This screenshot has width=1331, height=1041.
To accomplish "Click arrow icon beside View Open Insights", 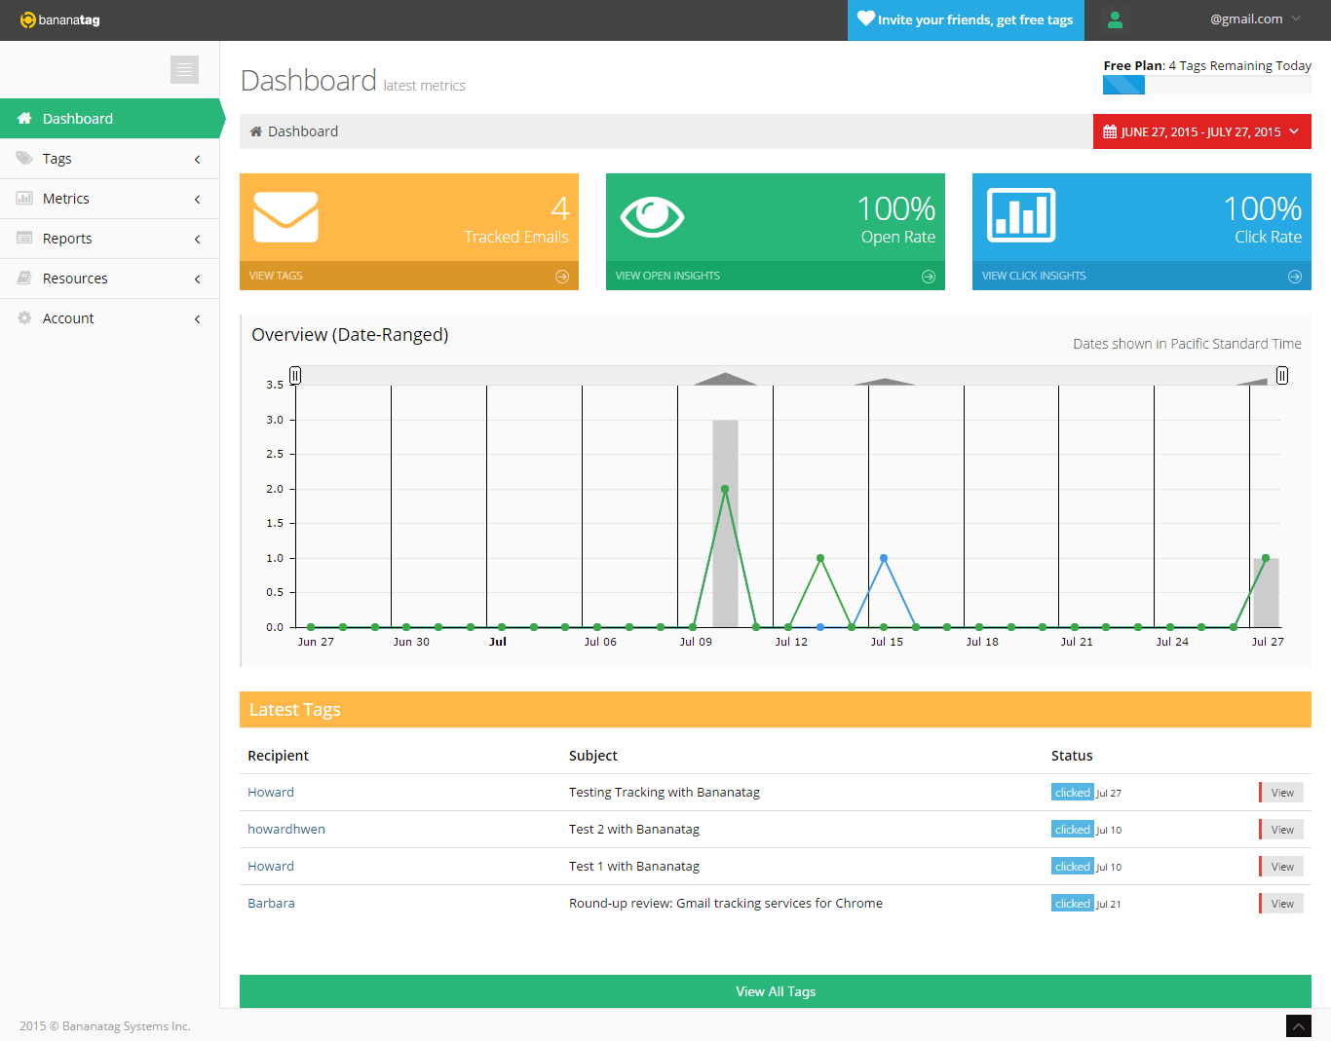I will point(929,277).
